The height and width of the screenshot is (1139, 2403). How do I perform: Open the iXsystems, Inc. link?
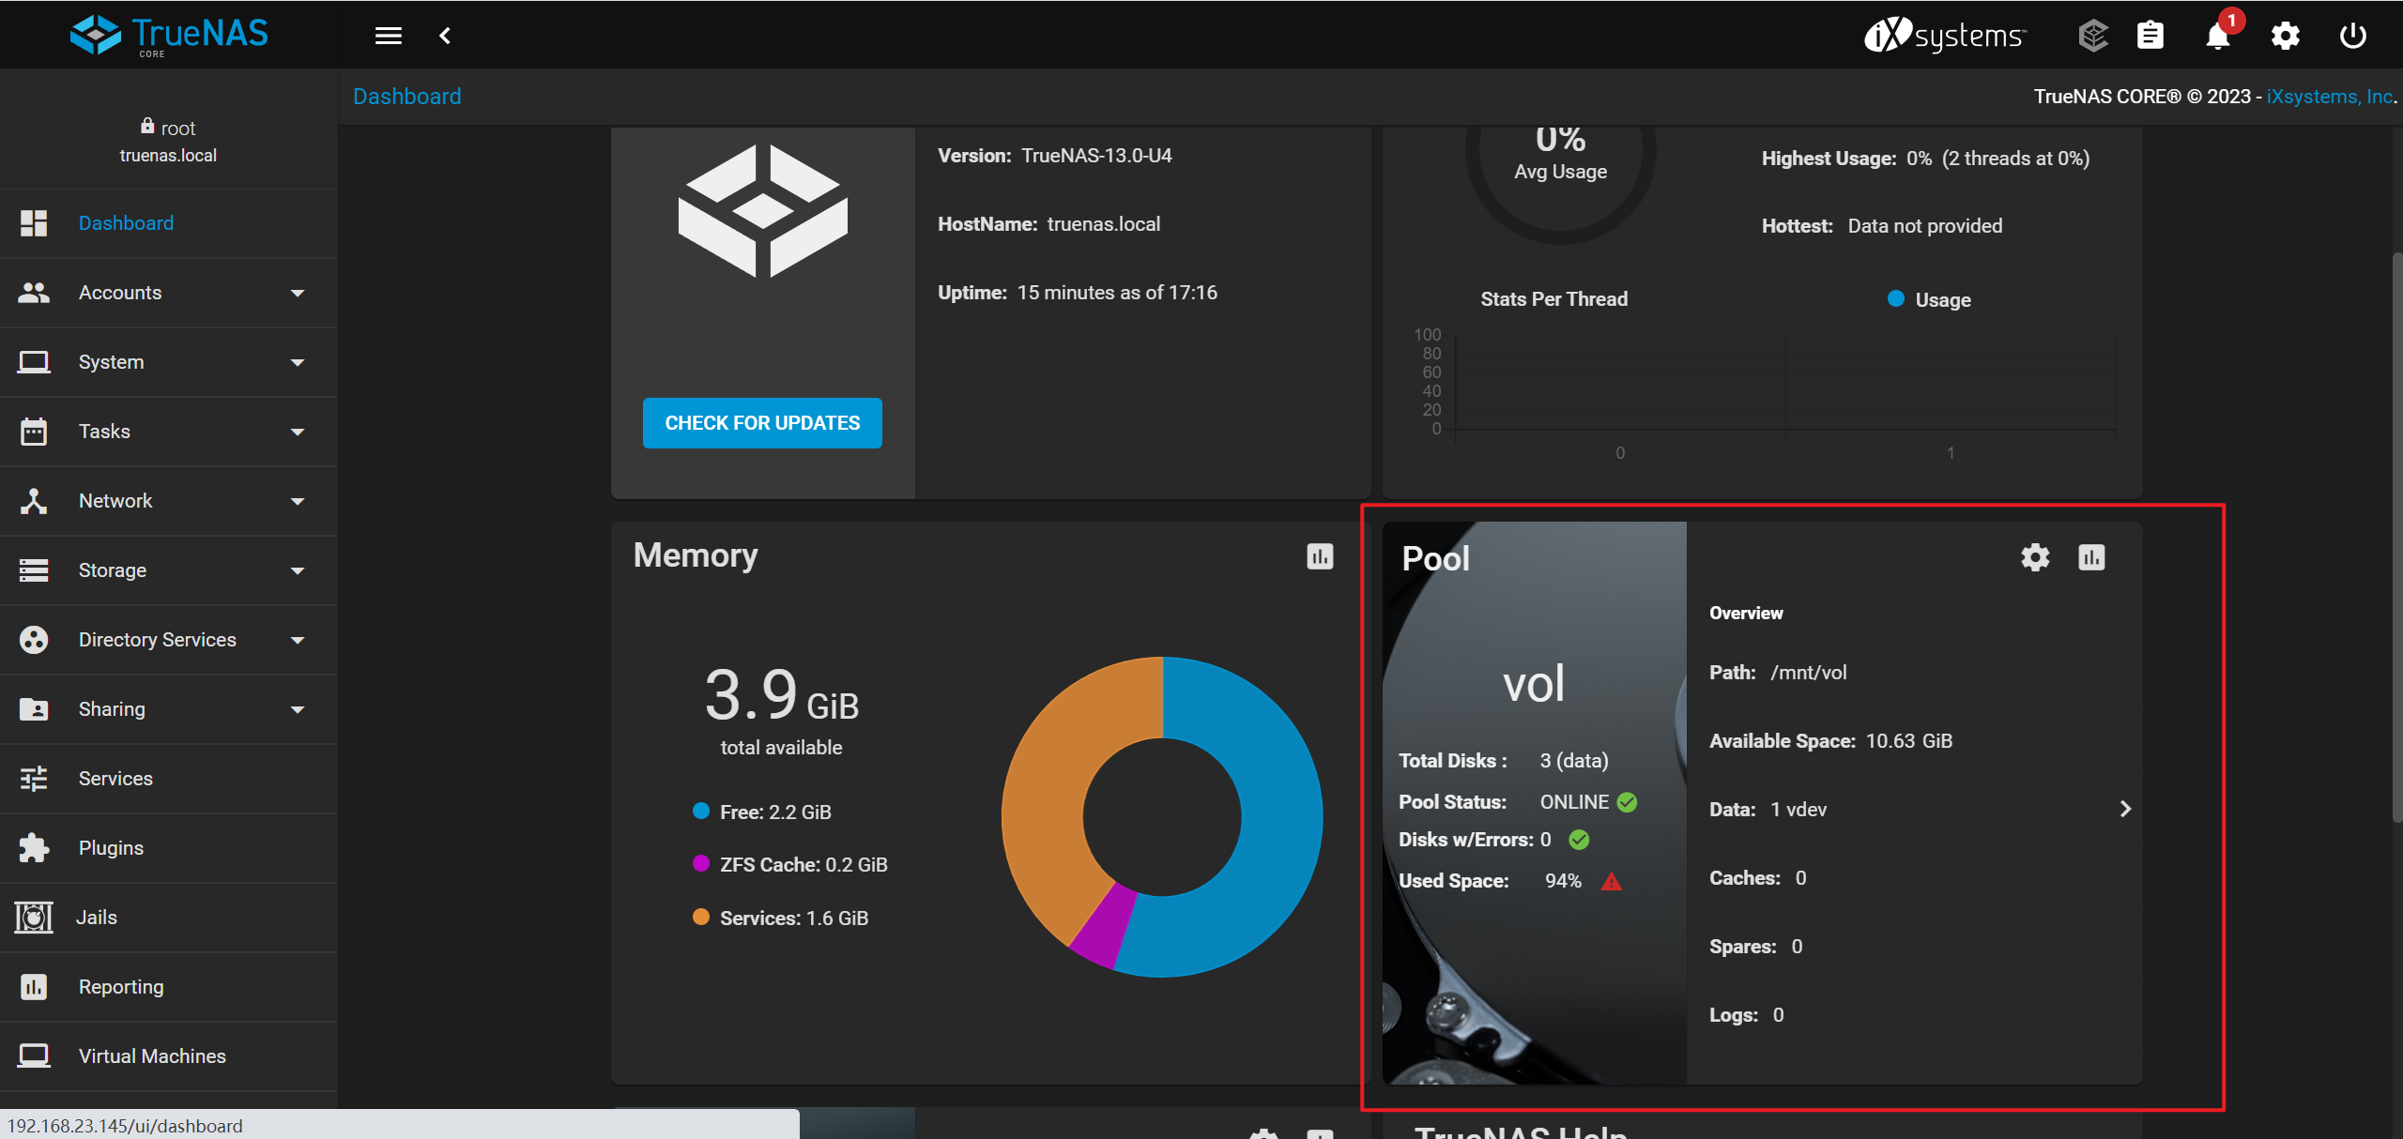2329,97
